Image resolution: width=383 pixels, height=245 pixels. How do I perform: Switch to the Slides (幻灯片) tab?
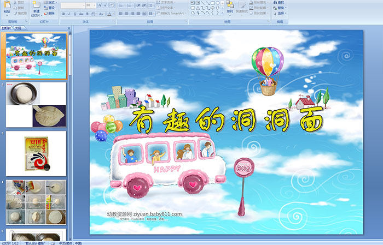pos(6,27)
